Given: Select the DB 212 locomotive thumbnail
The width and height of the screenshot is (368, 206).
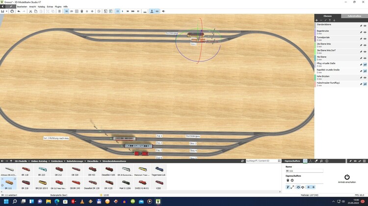Looking at the screenshot, I should (58, 170).
